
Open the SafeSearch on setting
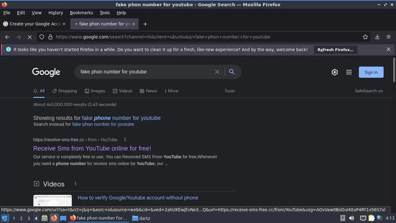coord(369,91)
